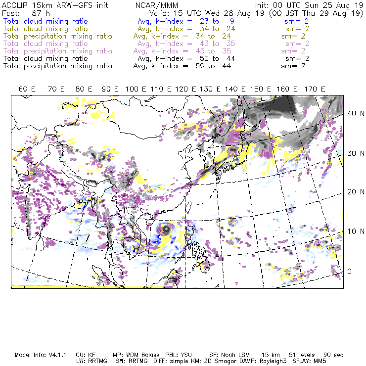
Task: Click 'Init: 00 UTC Sun 25 Aug 19' text
Action: [309, 5]
